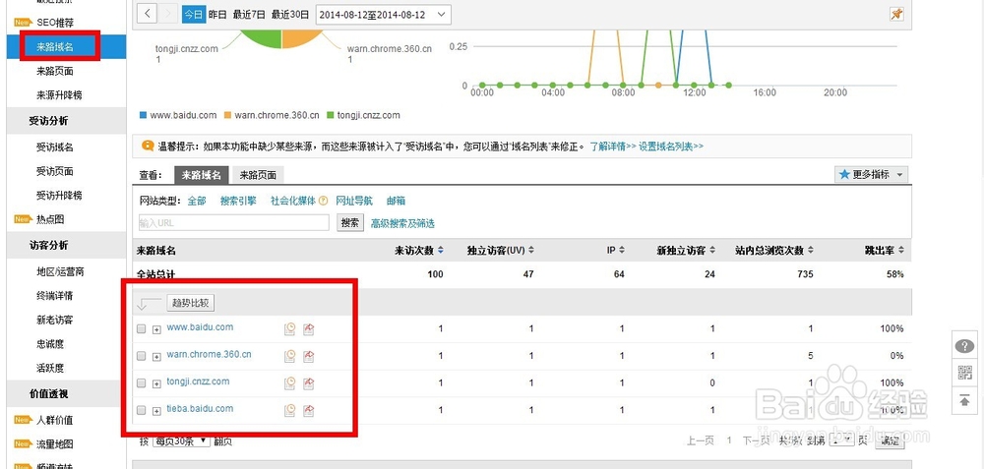Sort by 新独立访客 column arrows
The width and height of the screenshot is (984, 469).
pos(711,250)
